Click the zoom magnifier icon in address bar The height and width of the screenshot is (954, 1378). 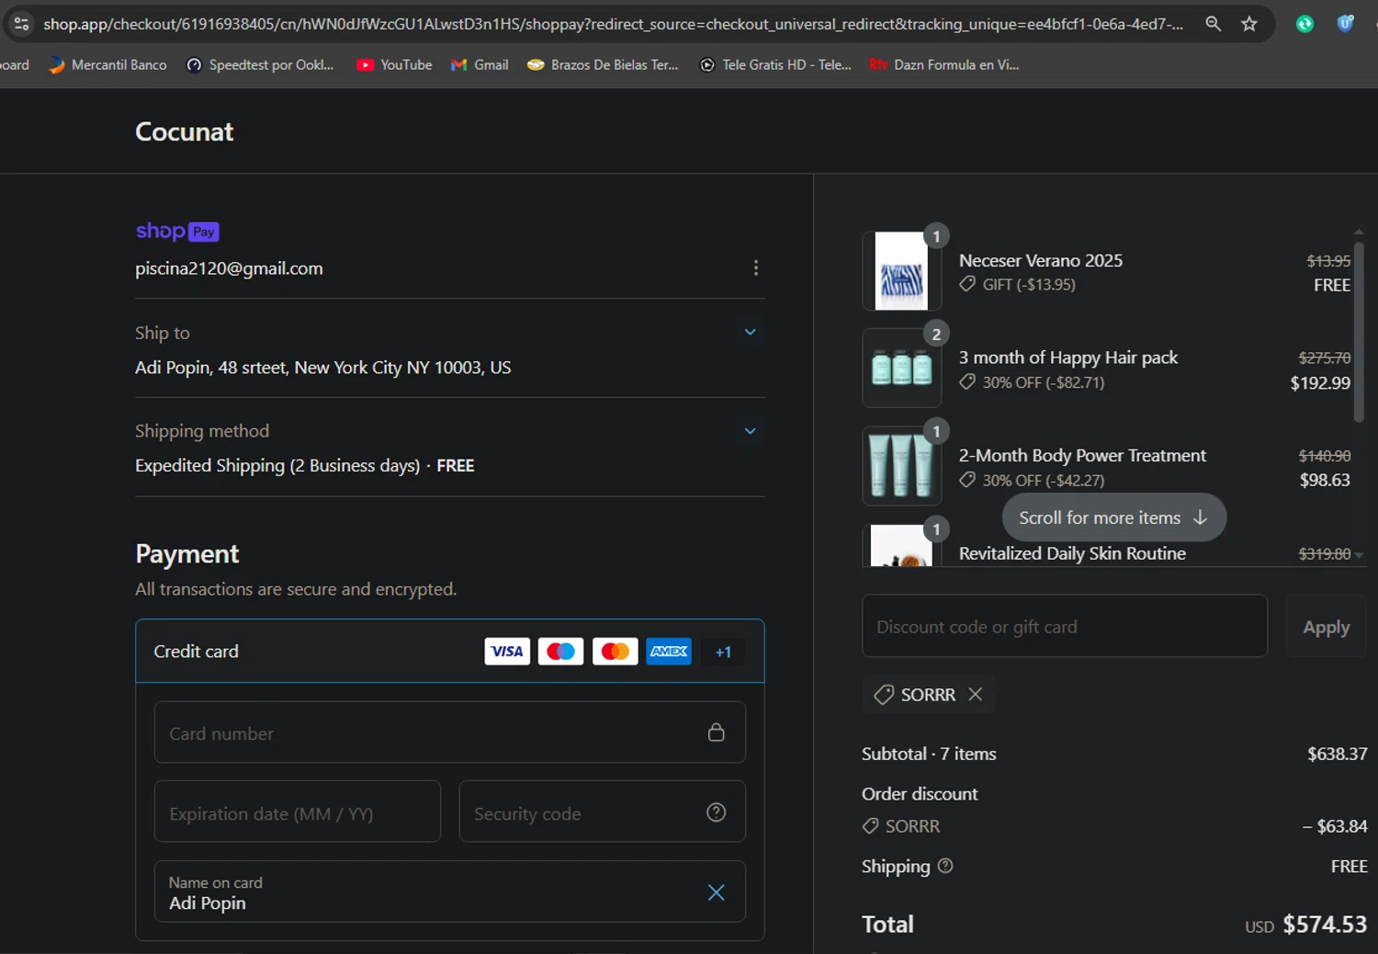1213,24
